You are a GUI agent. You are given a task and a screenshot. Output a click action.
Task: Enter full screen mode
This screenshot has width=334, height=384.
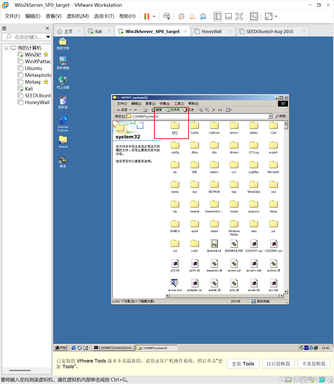pyautogui.click(x=239, y=17)
